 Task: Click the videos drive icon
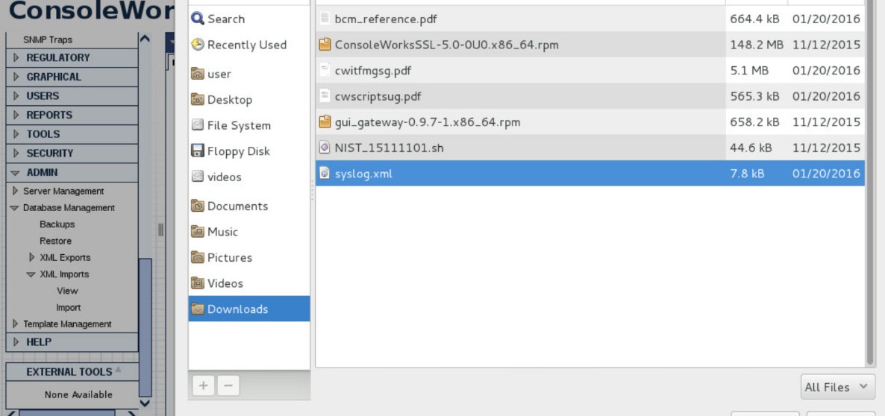[198, 177]
